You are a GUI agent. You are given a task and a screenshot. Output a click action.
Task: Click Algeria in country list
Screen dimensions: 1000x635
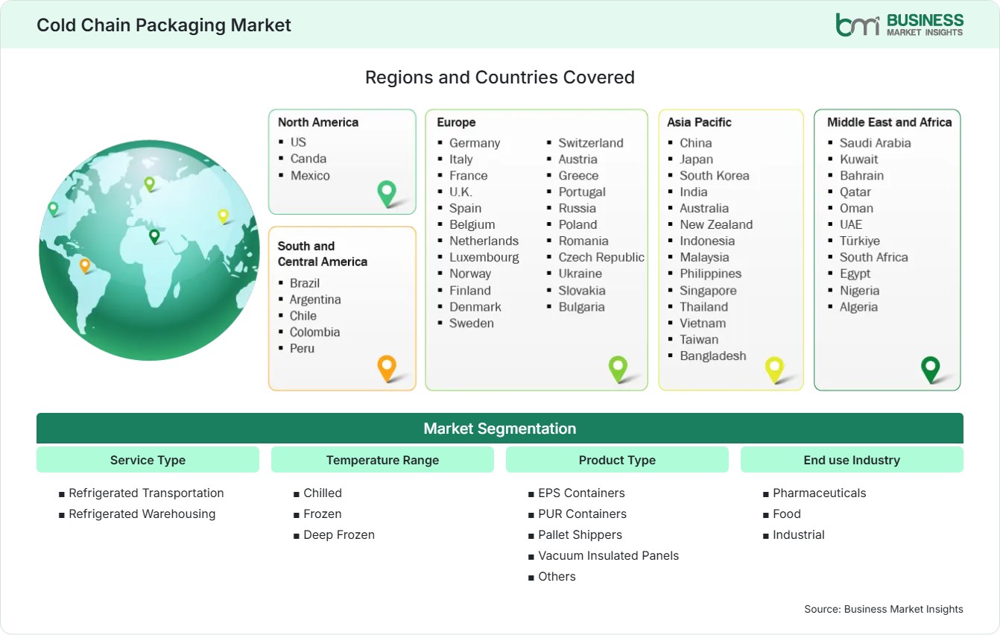[x=858, y=306]
